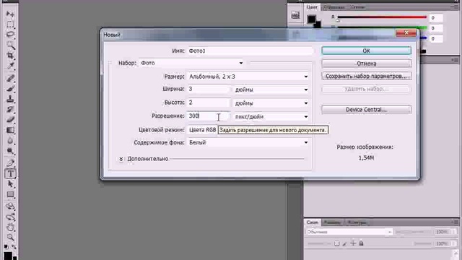
Task: Click the R value field in Color panel
Action: 435,18
